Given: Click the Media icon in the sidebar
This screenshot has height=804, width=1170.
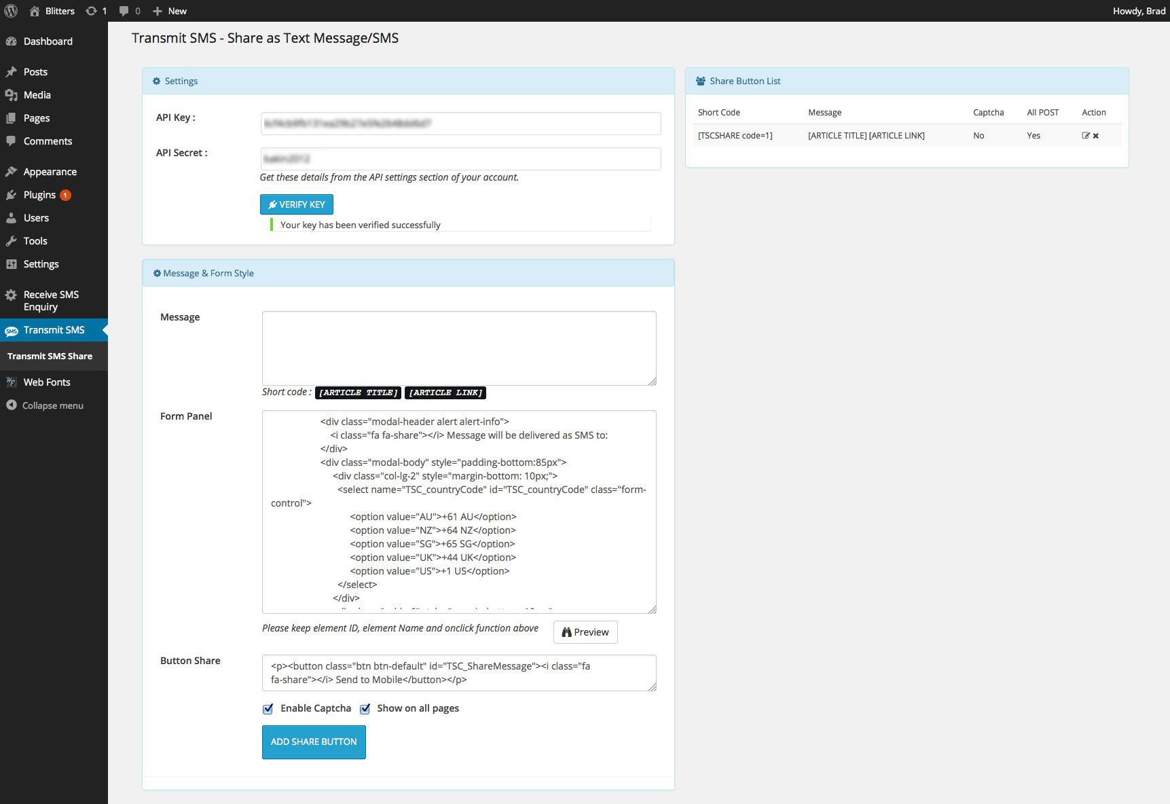Looking at the screenshot, I should point(11,95).
